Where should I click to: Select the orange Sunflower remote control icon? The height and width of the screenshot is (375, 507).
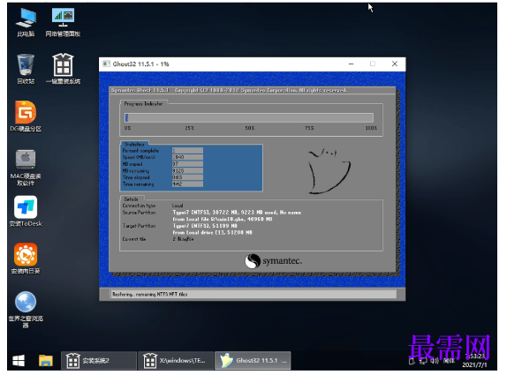[x=26, y=259]
